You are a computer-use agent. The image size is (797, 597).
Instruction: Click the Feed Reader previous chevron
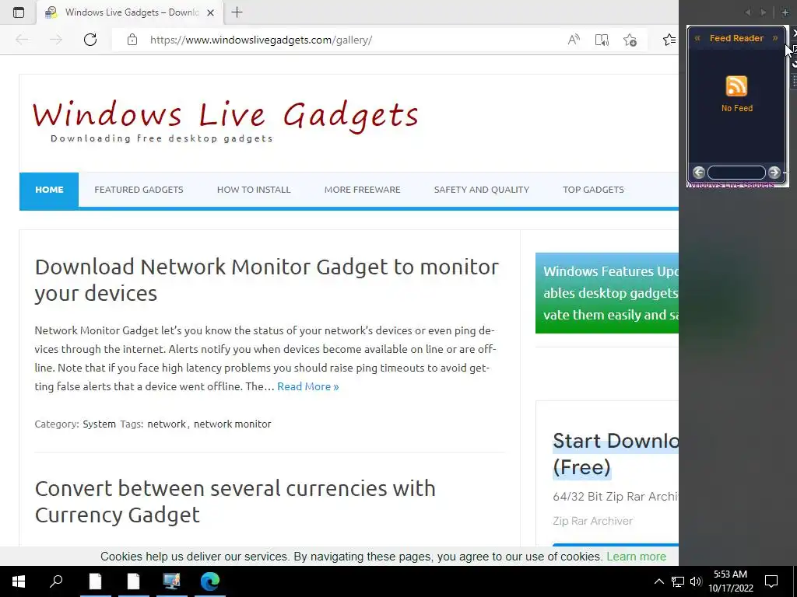click(x=697, y=38)
